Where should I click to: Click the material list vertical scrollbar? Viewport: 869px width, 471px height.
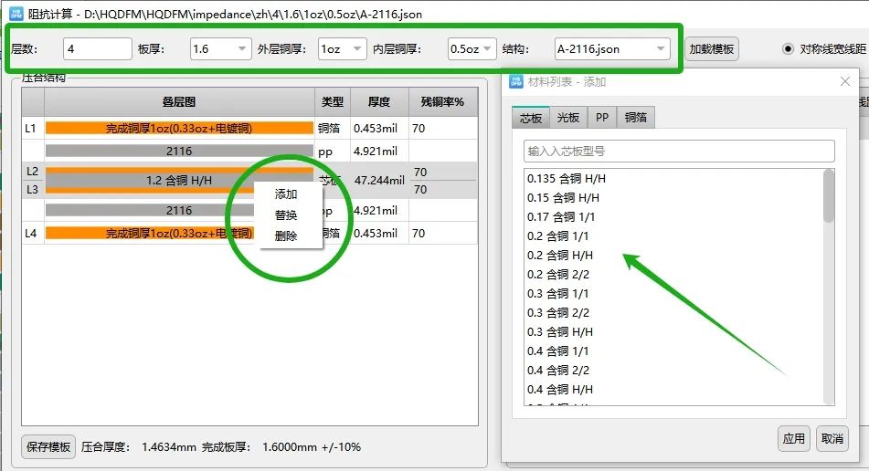click(829, 195)
